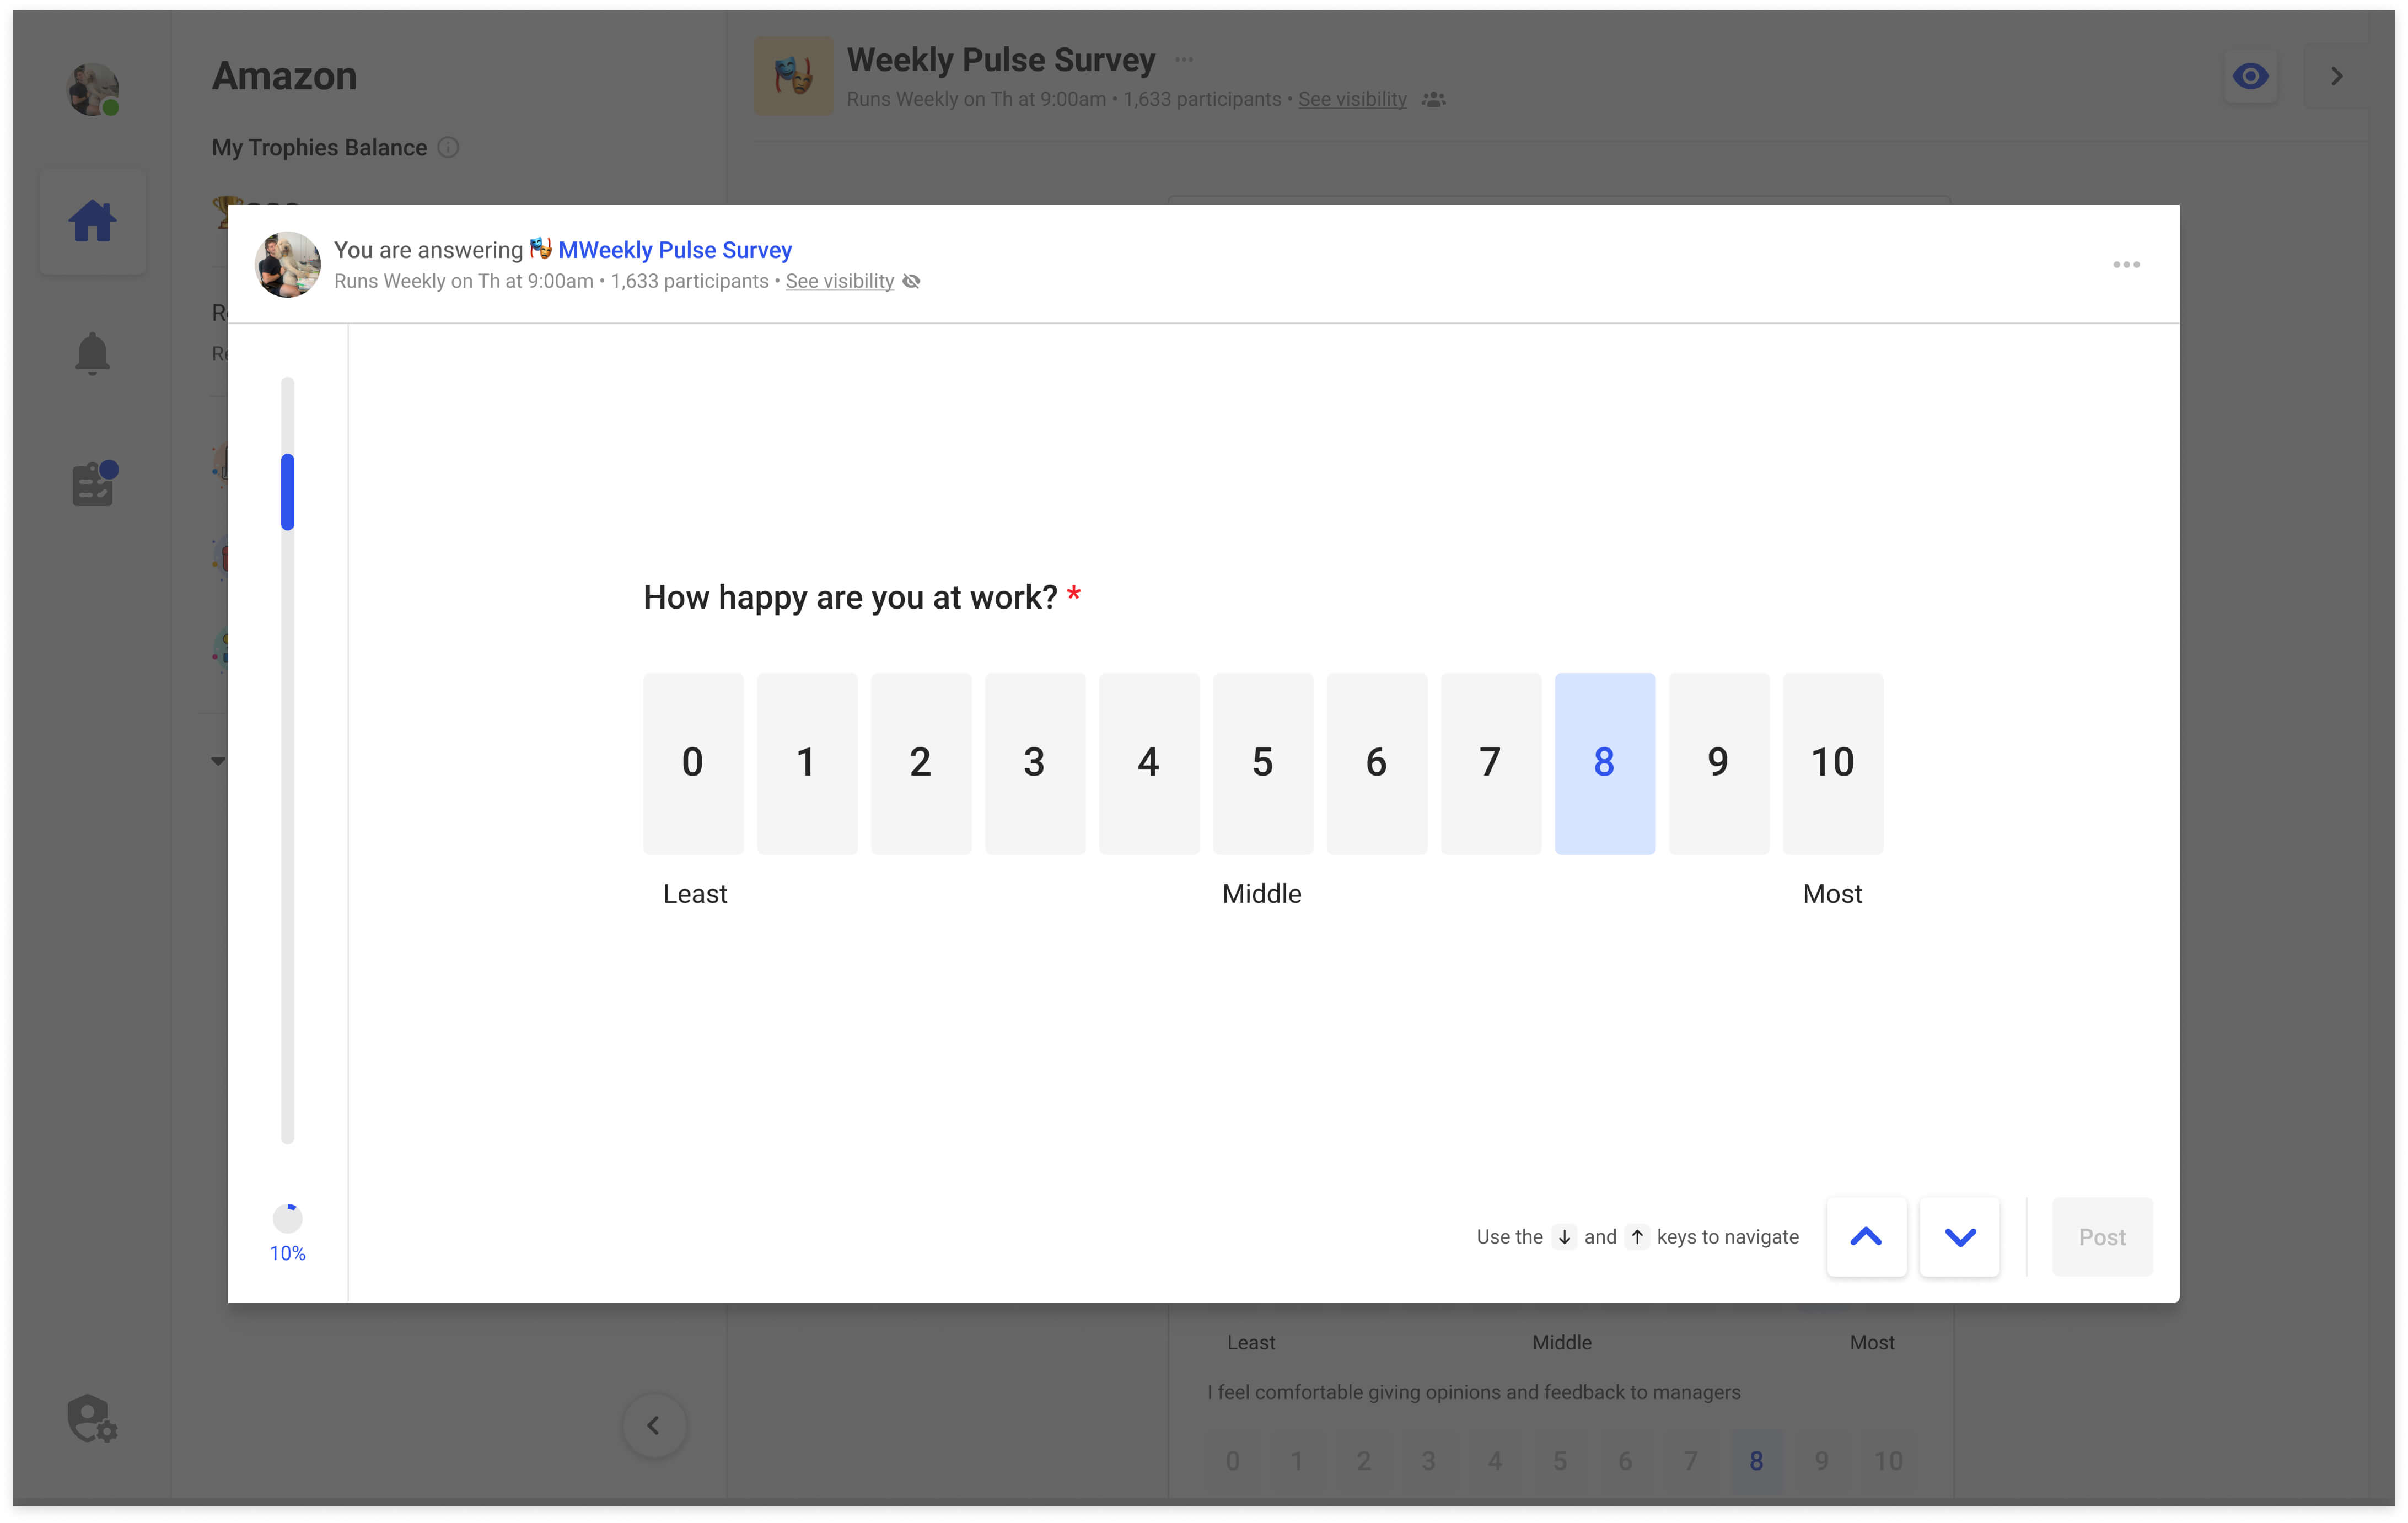Click the Middle label under the scale
Screen dimensions: 2408x1523
click(x=1262, y=894)
